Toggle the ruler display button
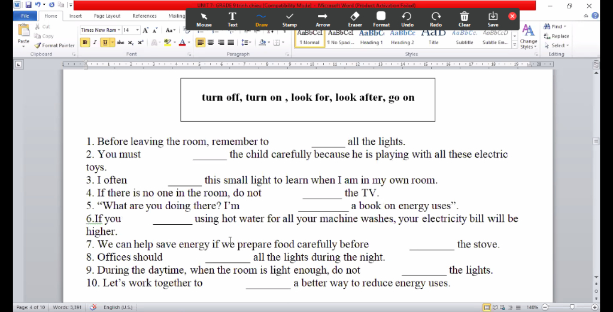613x312 pixels. 596,65
